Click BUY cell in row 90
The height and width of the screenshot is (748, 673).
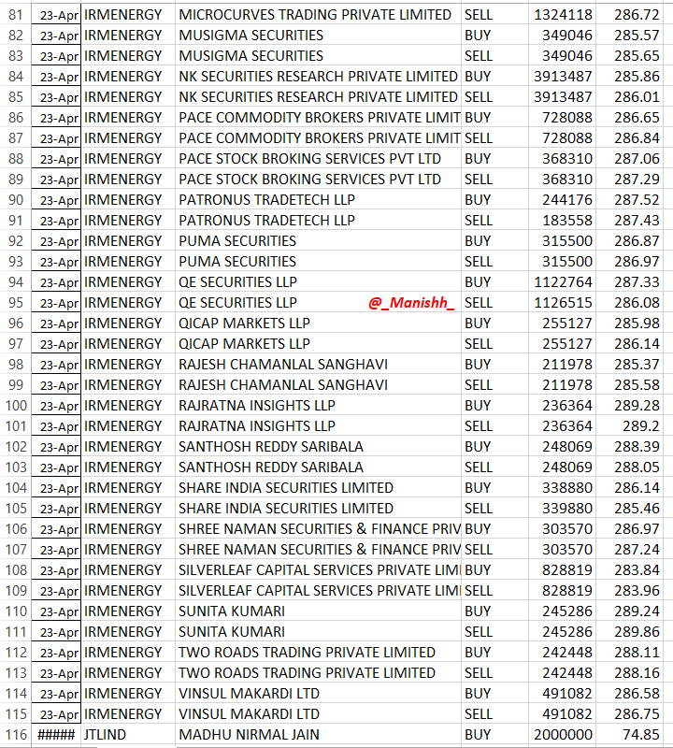click(x=494, y=199)
